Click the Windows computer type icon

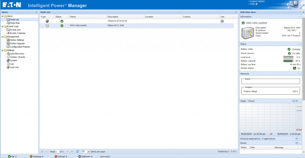(47, 21)
